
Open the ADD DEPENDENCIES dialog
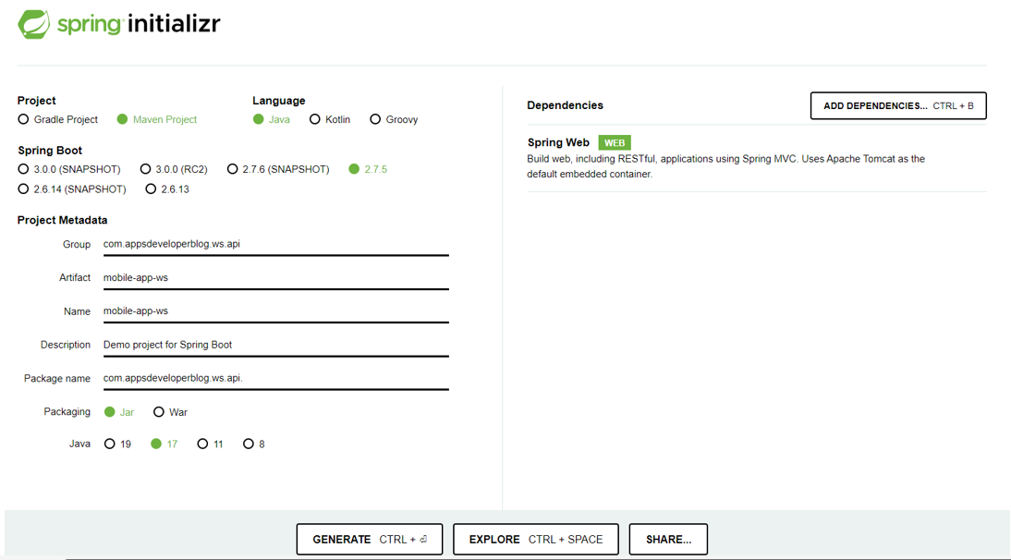[897, 105]
